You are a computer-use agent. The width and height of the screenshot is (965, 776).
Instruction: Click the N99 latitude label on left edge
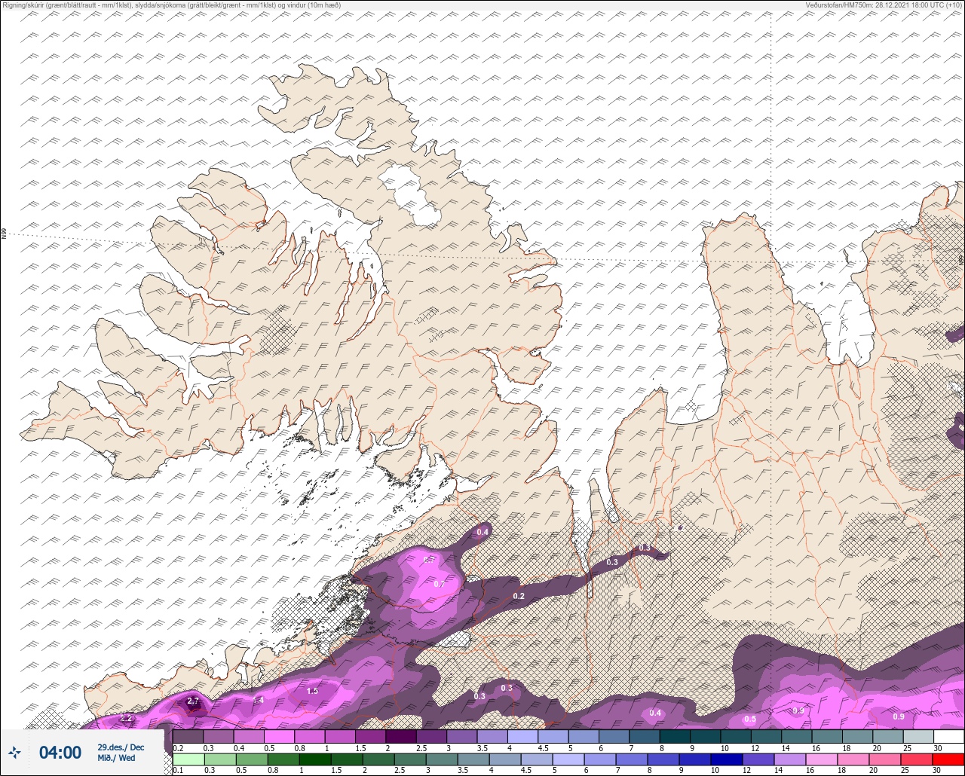click(x=4, y=234)
